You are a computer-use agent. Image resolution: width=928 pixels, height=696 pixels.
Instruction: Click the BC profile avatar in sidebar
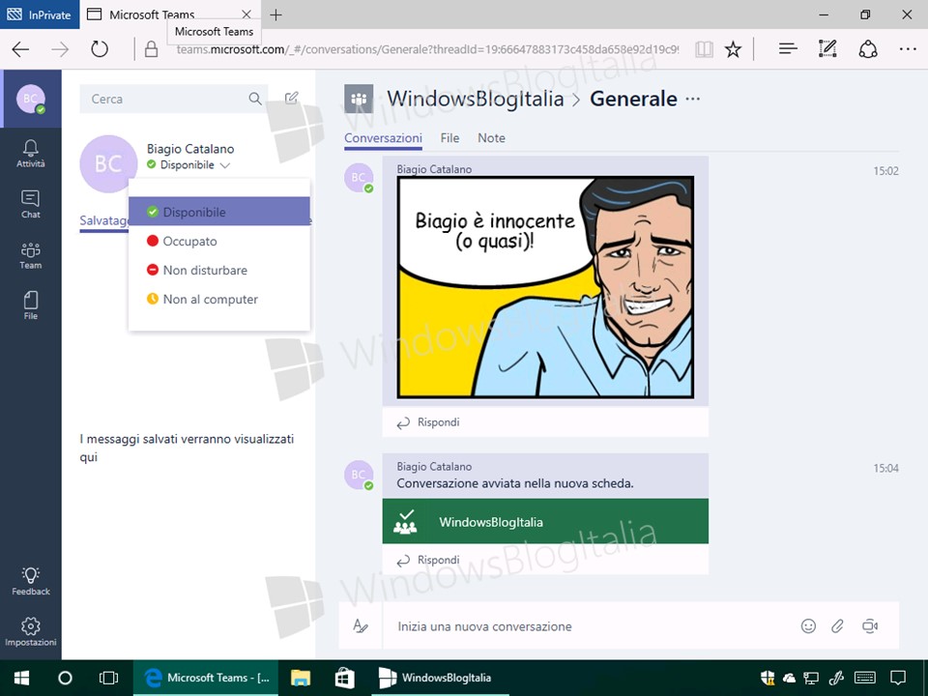click(31, 99)
